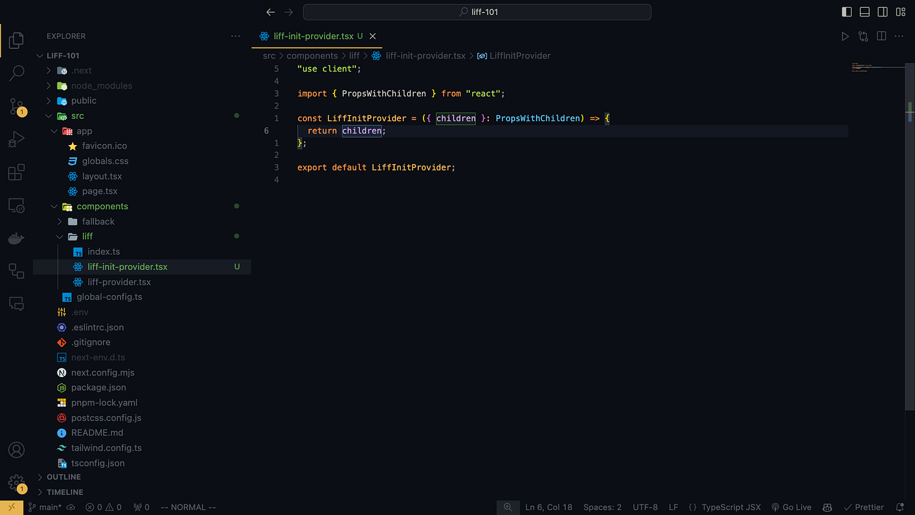Screen dimensions: 915x515
Task: Open package.json in the file tree
Action: tap(142, 388)
